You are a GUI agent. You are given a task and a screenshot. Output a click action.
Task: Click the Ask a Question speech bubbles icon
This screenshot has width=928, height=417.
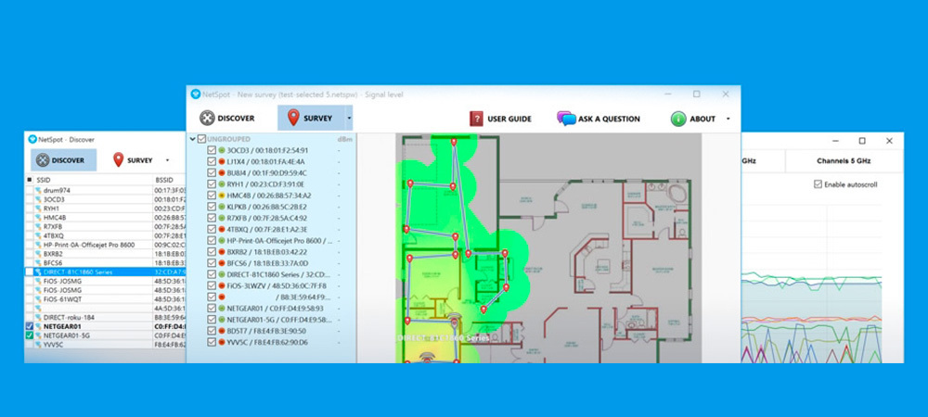point(566,119)
